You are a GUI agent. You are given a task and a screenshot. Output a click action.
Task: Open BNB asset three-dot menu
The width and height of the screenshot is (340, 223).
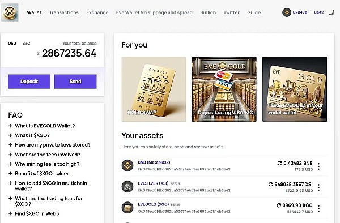[318, 166]
